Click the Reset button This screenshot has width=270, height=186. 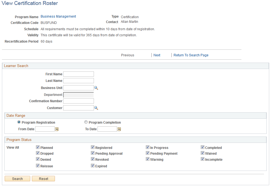point(43,179)
